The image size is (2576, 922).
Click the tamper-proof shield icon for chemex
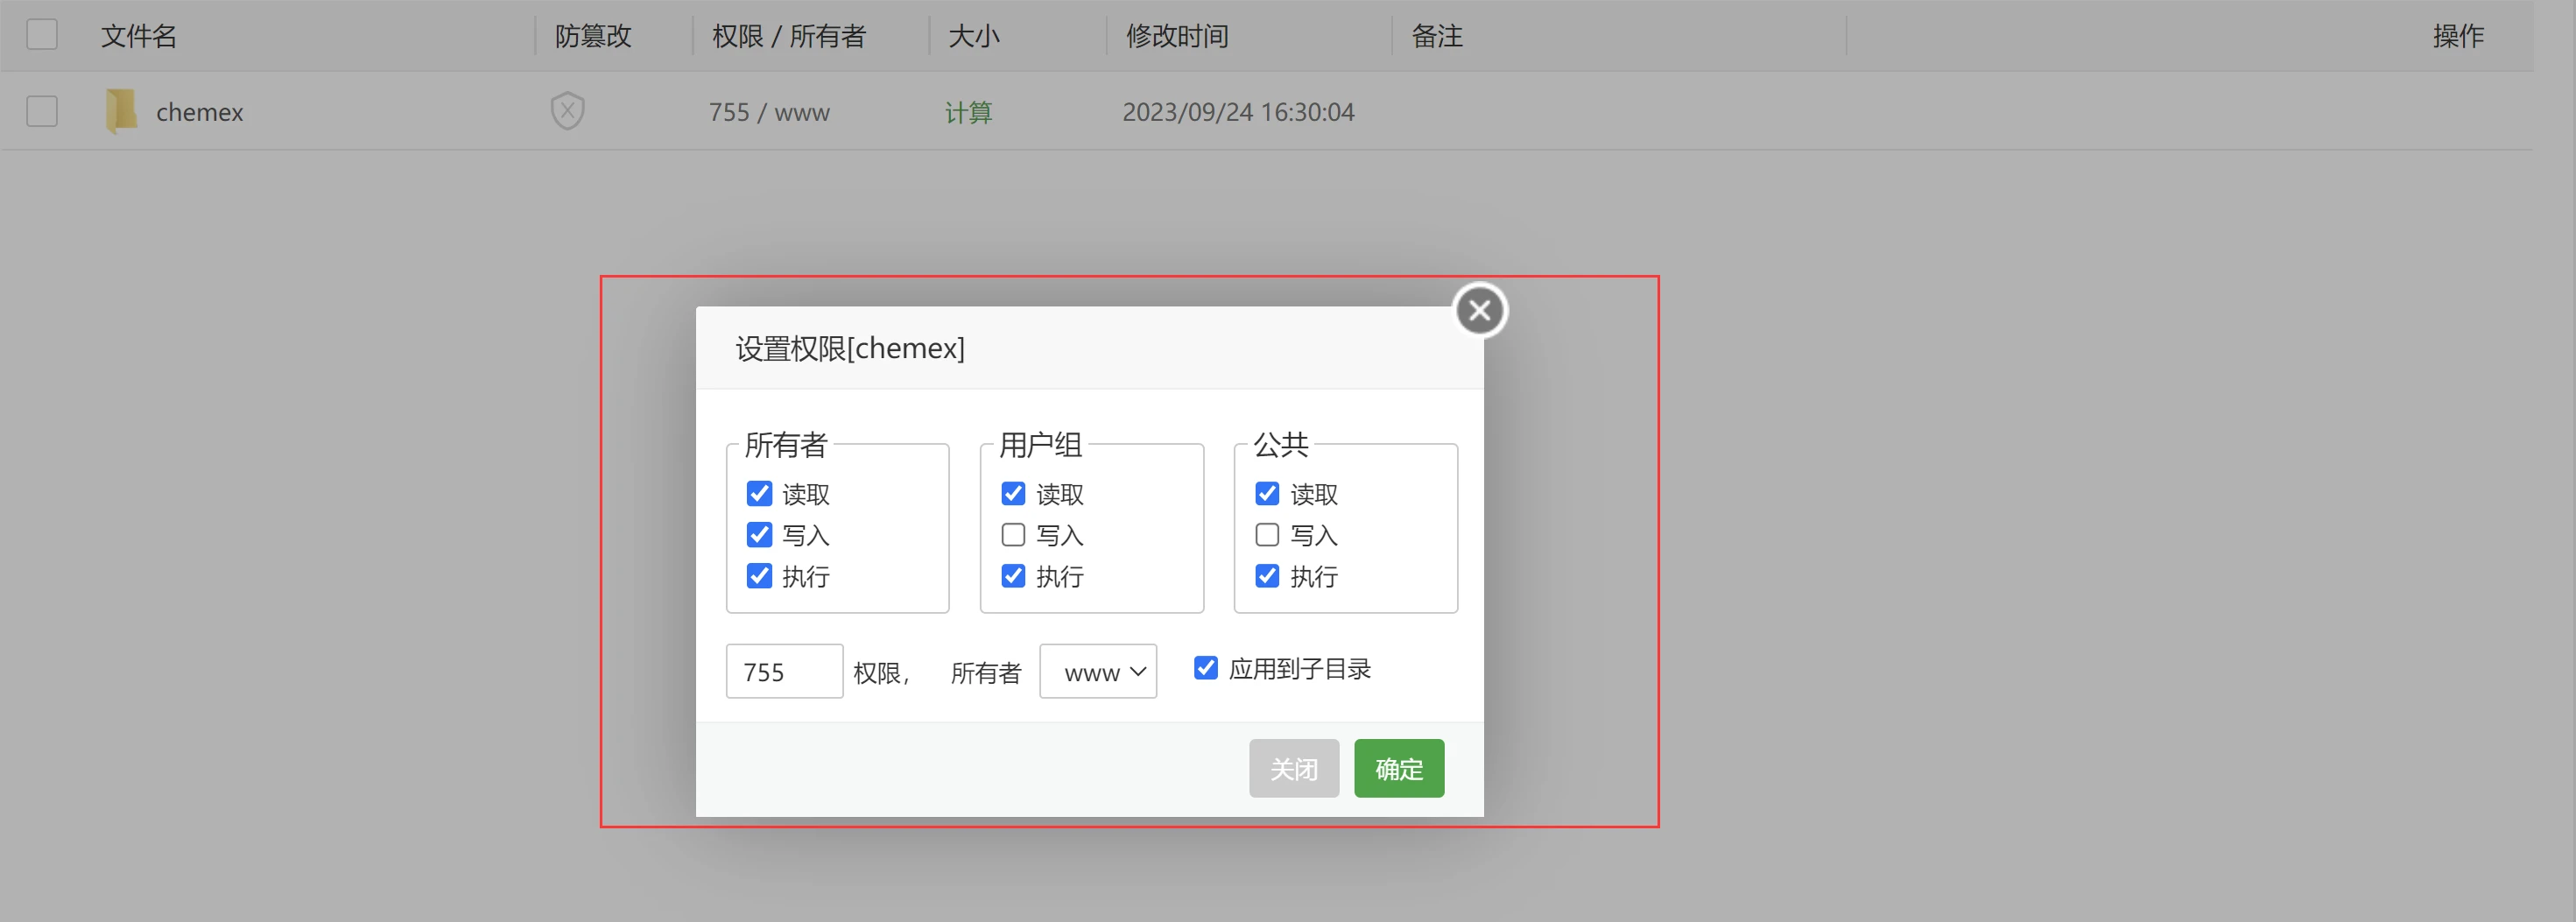click(567, 110)
